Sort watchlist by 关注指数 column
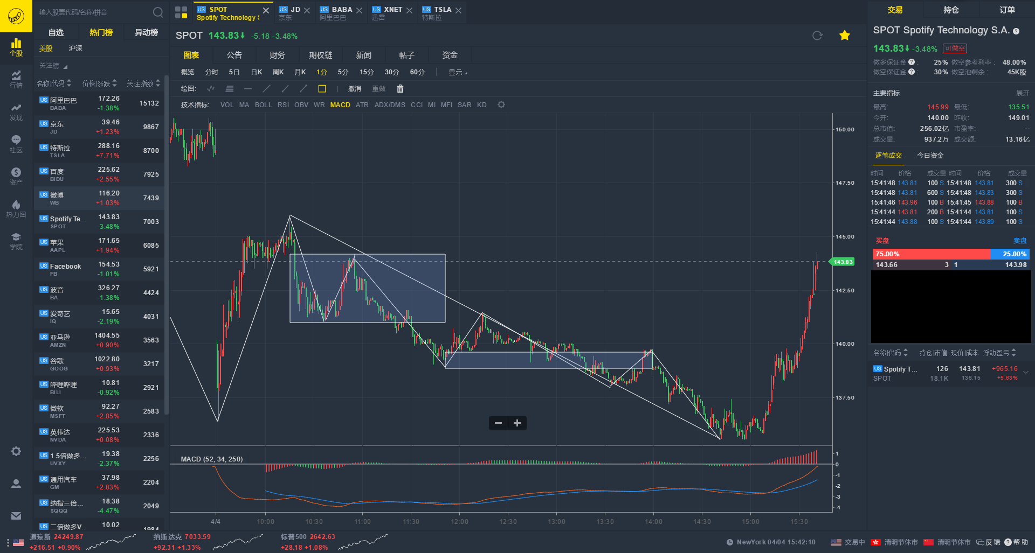Image resolution: width=1035 pixels, height=553 pixels. click(143, 83)
